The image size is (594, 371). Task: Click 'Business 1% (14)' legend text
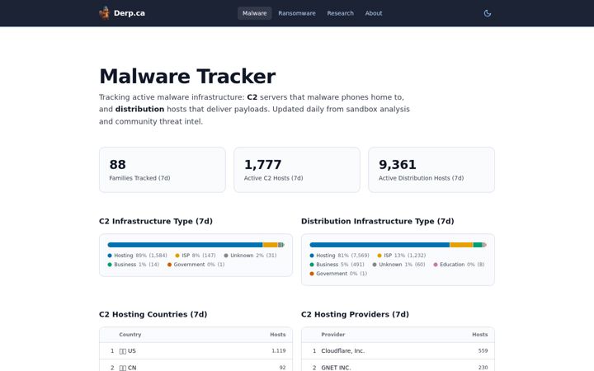point(137,265)
